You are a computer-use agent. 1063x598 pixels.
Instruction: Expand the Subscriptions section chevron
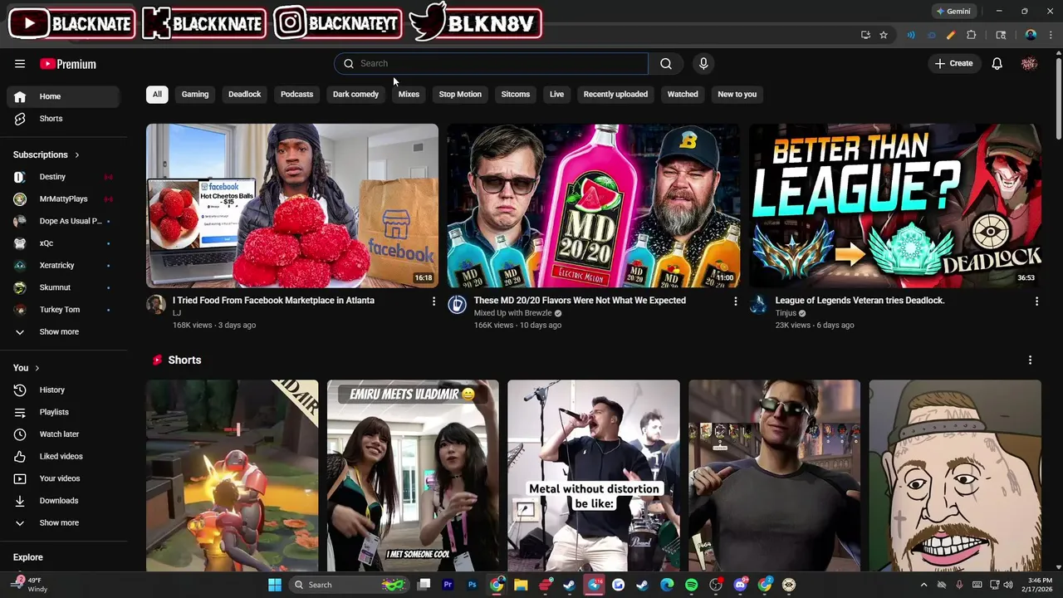coord(77,154)
